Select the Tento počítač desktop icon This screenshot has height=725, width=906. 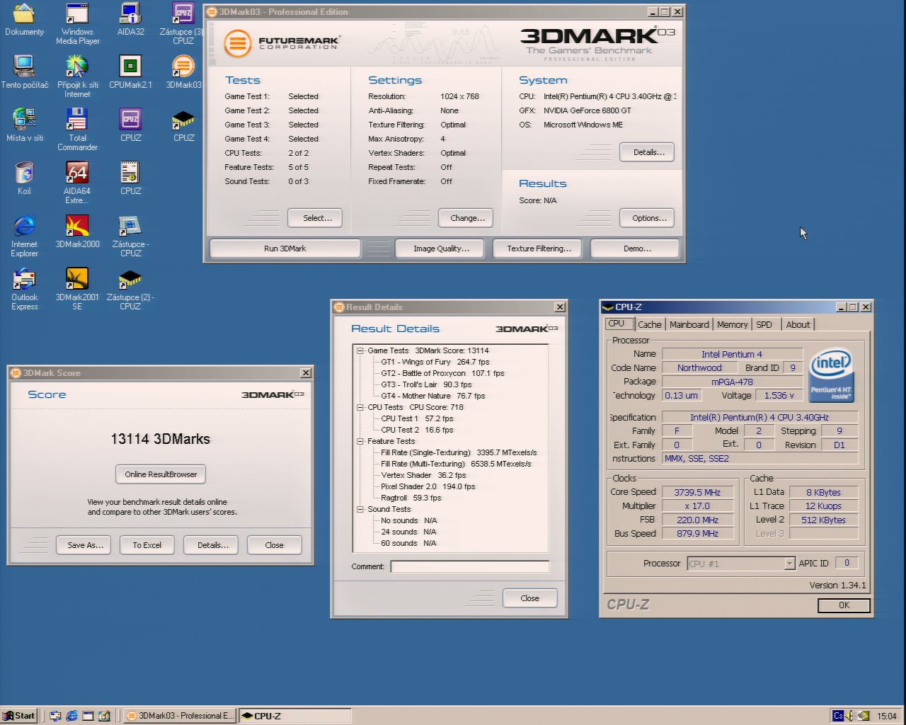pos(24,72)
